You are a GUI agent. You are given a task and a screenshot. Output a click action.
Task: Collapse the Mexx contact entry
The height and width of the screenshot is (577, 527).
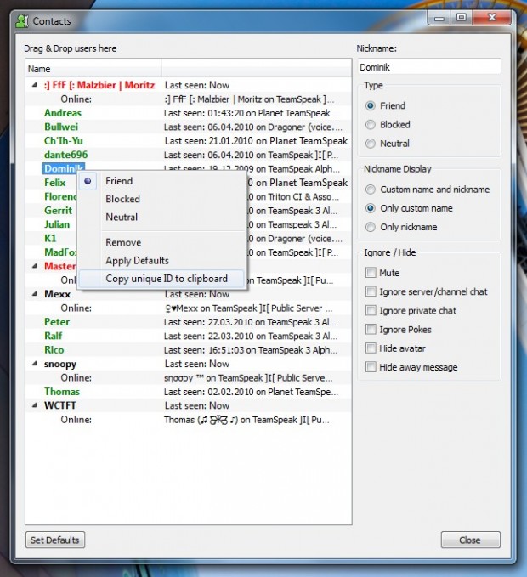tap(35, 294)
